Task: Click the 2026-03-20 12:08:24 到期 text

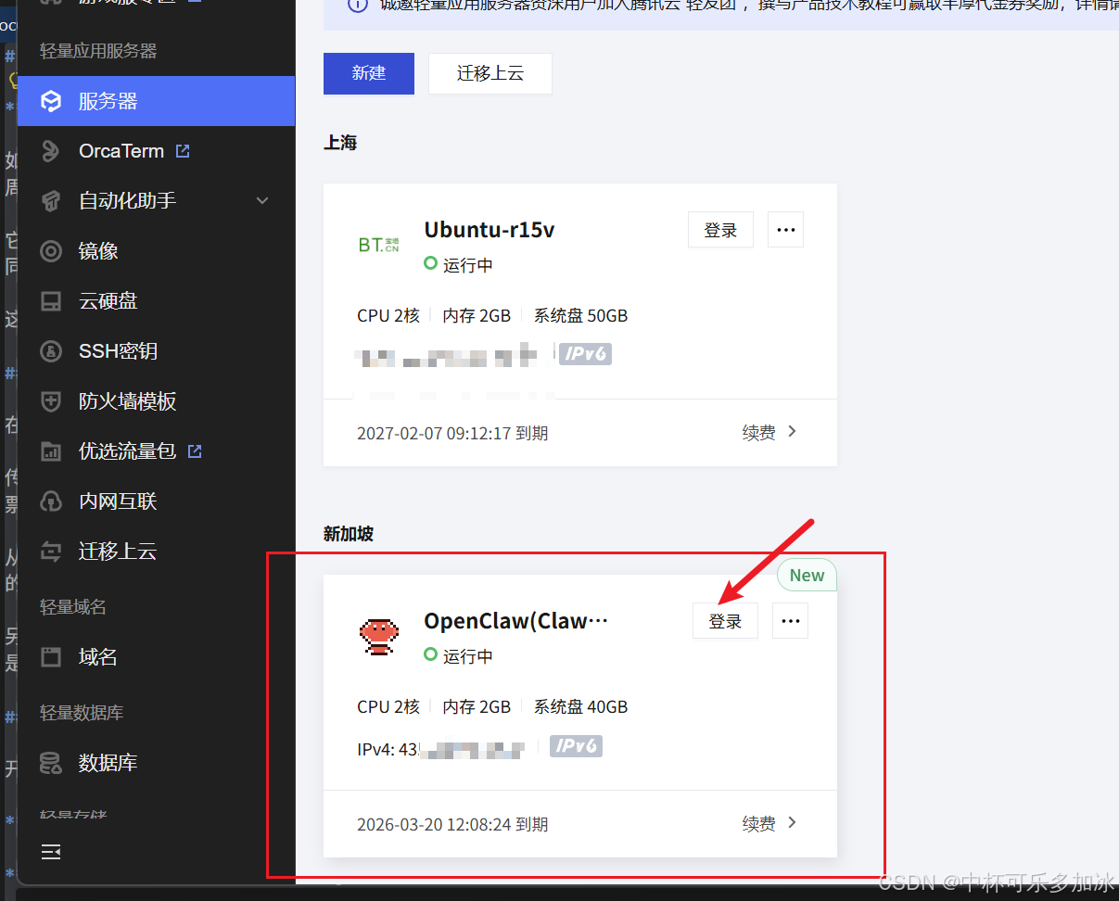Action: 452,824
